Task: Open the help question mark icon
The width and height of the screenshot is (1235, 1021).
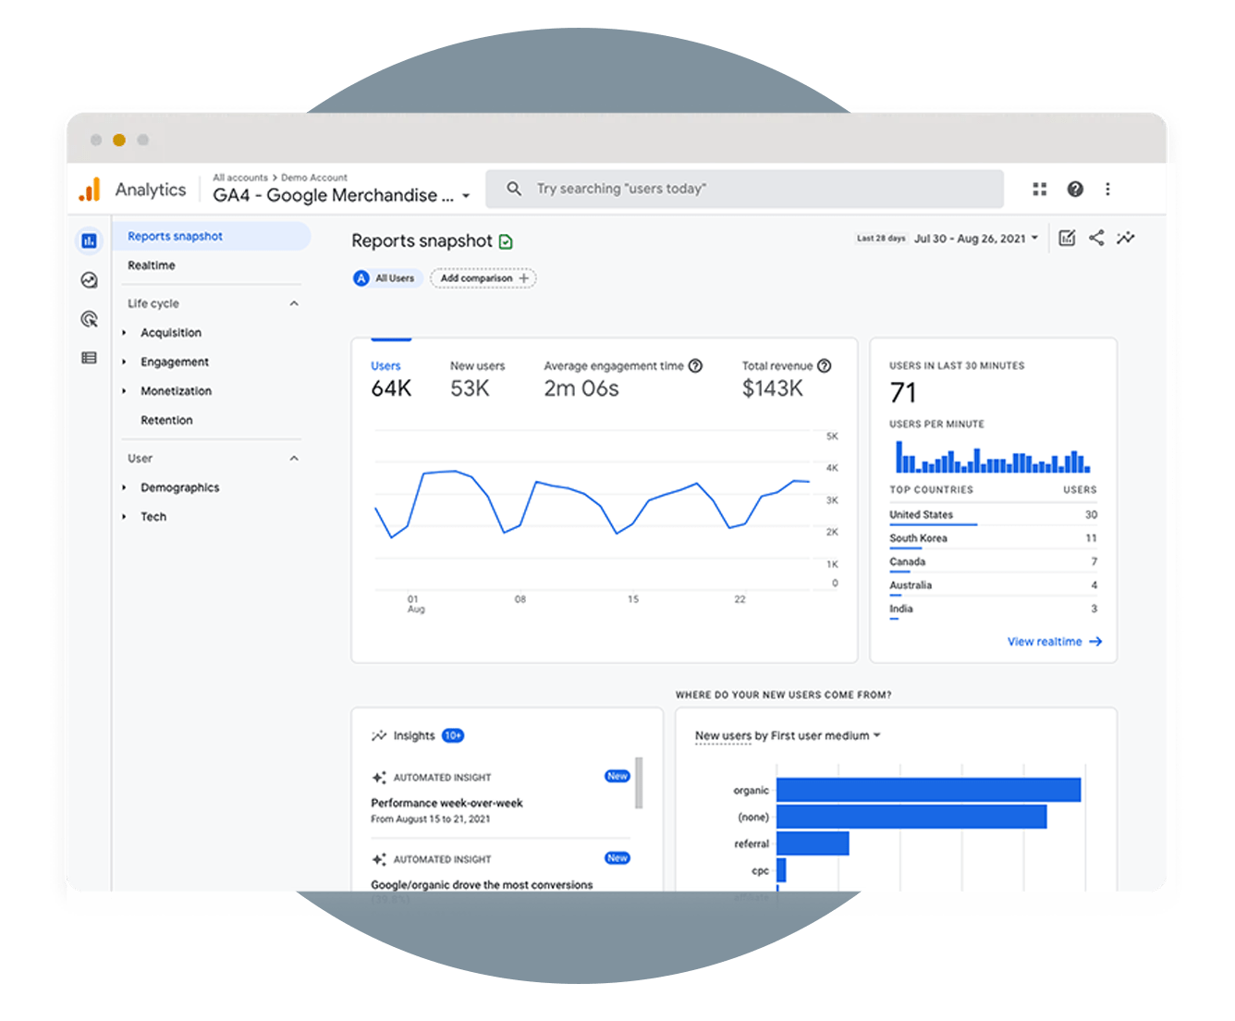Action: 1075,189
